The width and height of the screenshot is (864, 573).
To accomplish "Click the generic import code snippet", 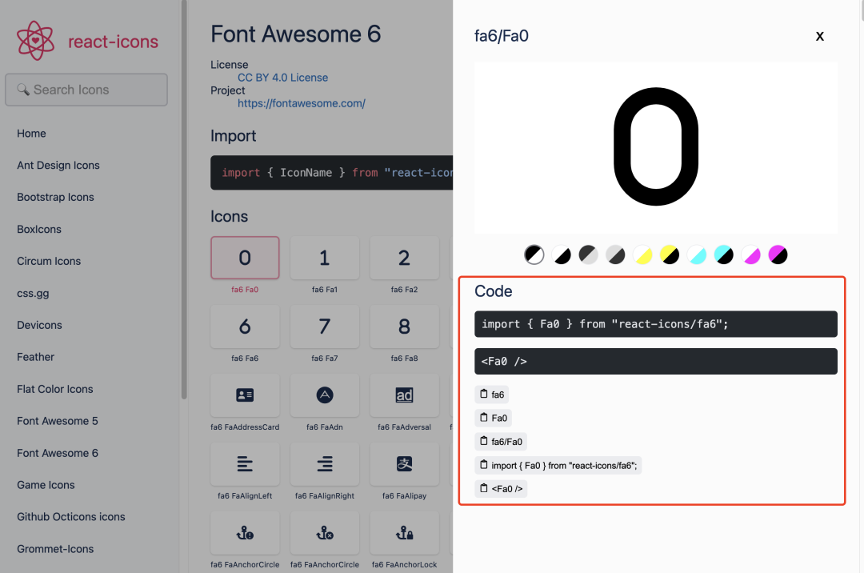I will pyautogui.click(x=332, y=172).
